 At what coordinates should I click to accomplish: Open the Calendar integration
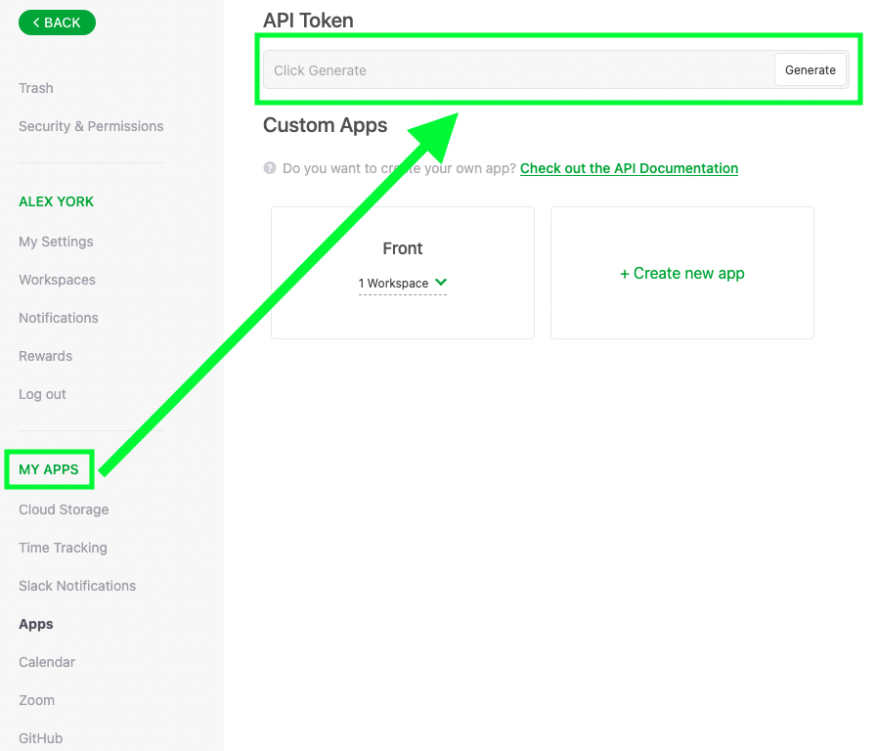pos(46,662)
